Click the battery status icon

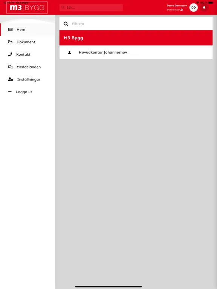tap(211, 3)
